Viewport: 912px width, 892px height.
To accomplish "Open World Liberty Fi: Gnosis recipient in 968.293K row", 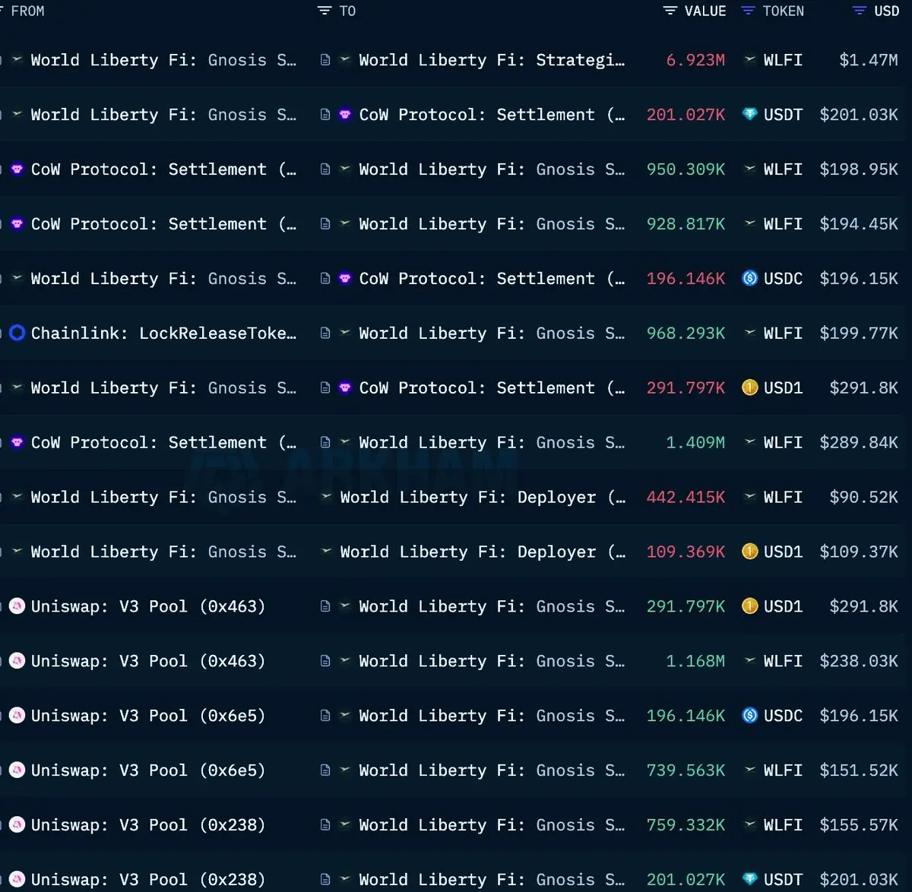I will (x=492, y=333).
